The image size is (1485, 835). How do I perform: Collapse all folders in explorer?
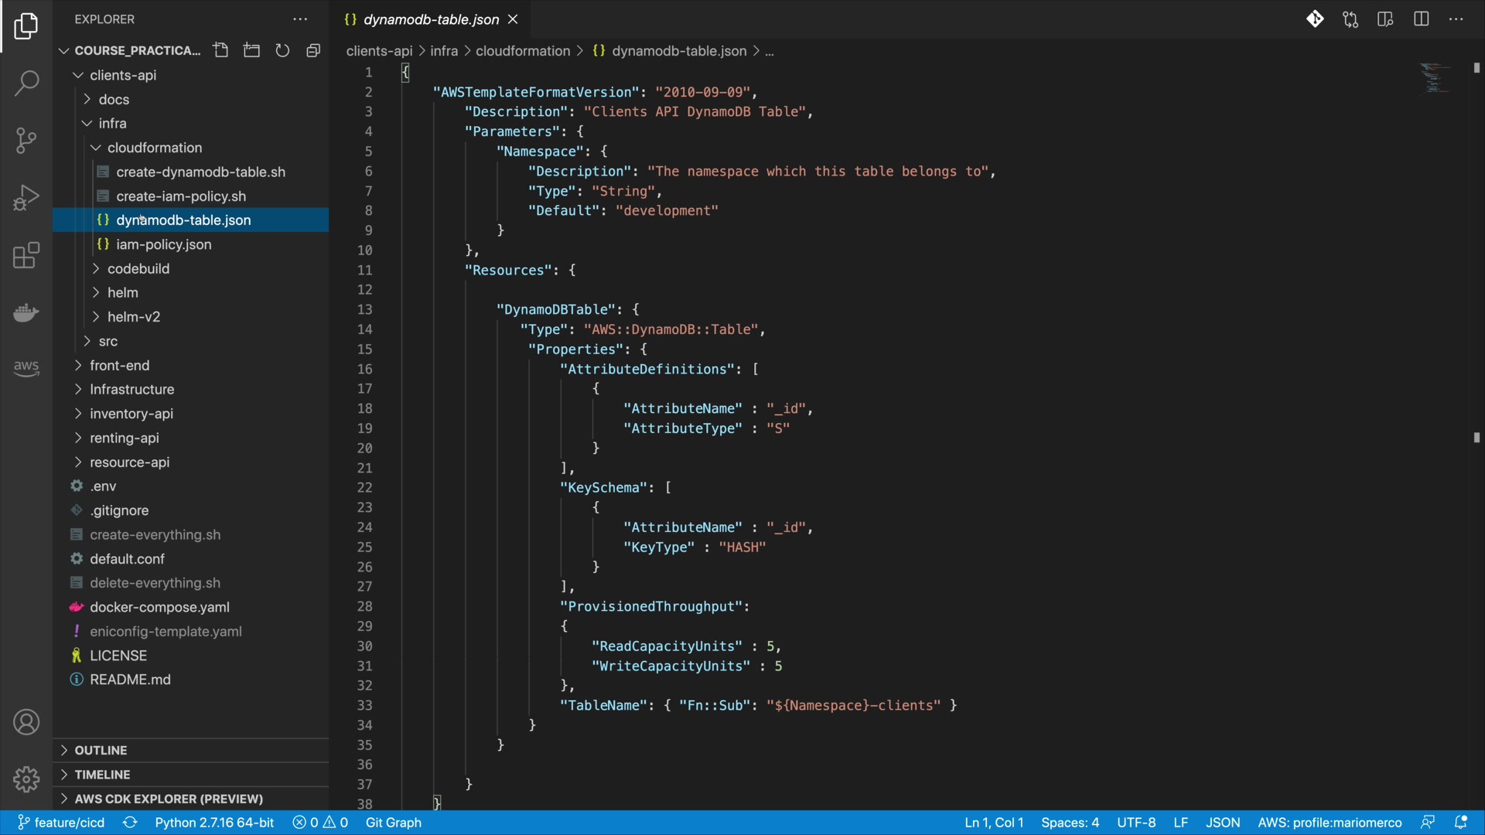(313, 50)
